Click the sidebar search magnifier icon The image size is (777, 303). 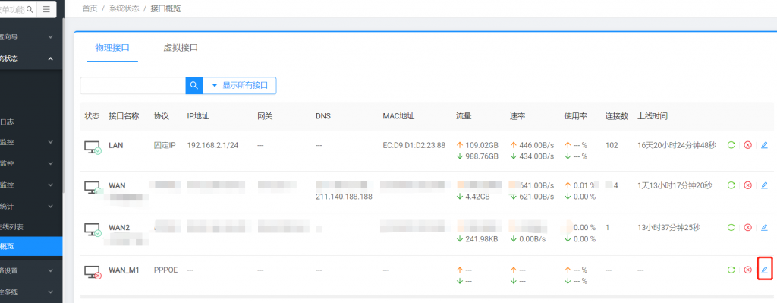(30, 9)
